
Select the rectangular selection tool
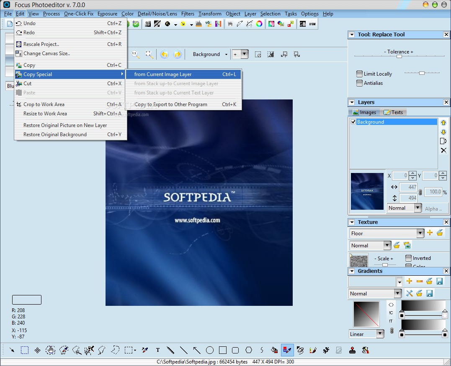(x=25, y=350)
